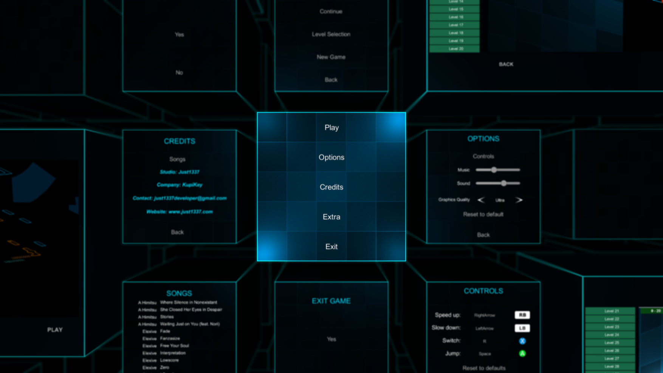This screenshot has height=373, width=663.
Task: Click the right arrow next to Ultra quality
Action: pyautogui.click(x=519, y=200)
